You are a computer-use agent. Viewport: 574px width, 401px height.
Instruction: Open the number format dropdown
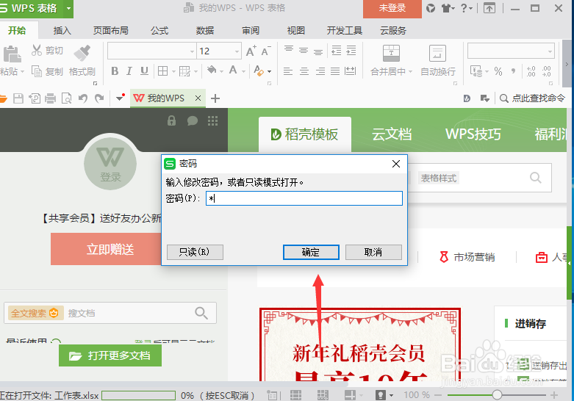pos(550,51)
